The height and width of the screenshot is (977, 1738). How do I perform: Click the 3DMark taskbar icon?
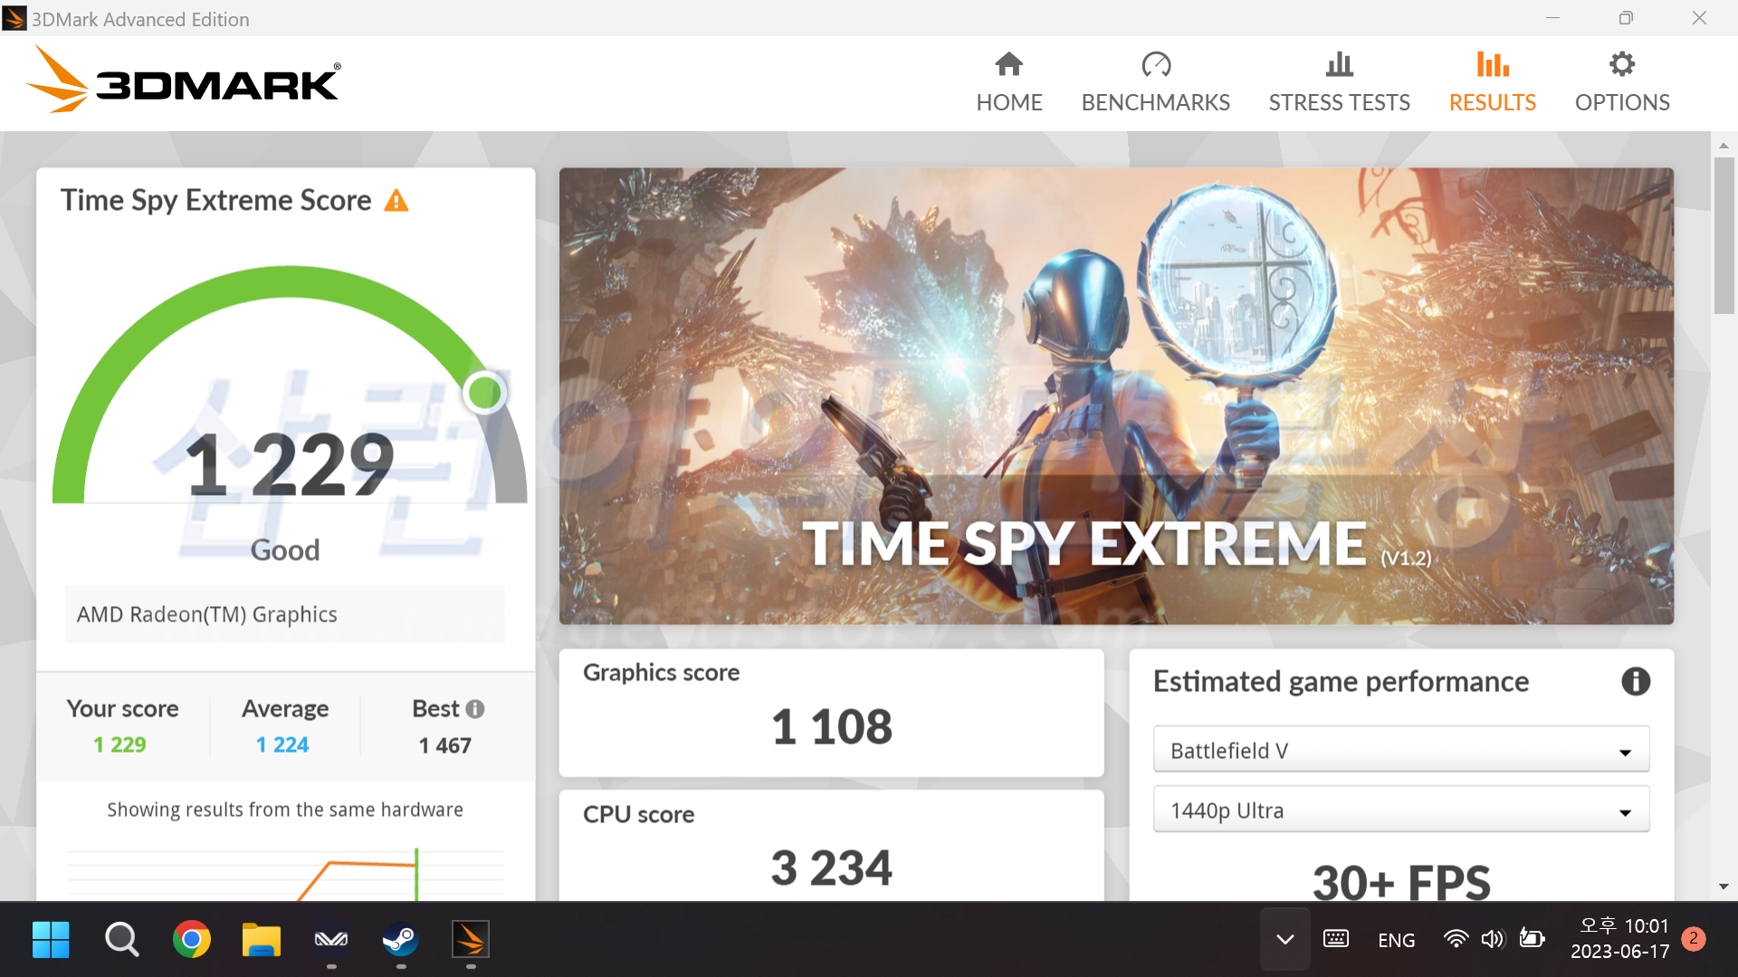tap(471, 940)
